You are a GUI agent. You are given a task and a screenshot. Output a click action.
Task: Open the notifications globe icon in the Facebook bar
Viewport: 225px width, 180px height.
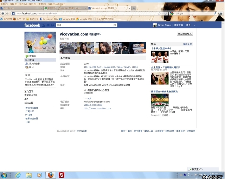52,25
